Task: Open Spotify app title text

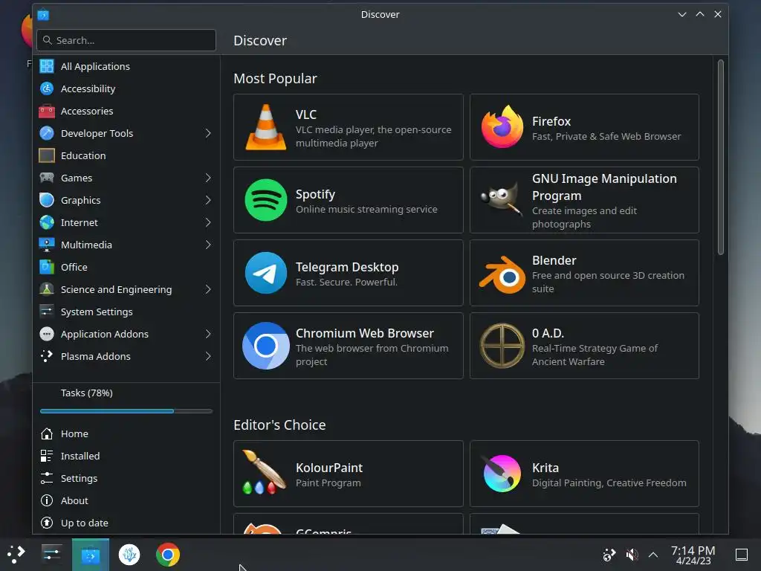Action: [x=315, y=194]
